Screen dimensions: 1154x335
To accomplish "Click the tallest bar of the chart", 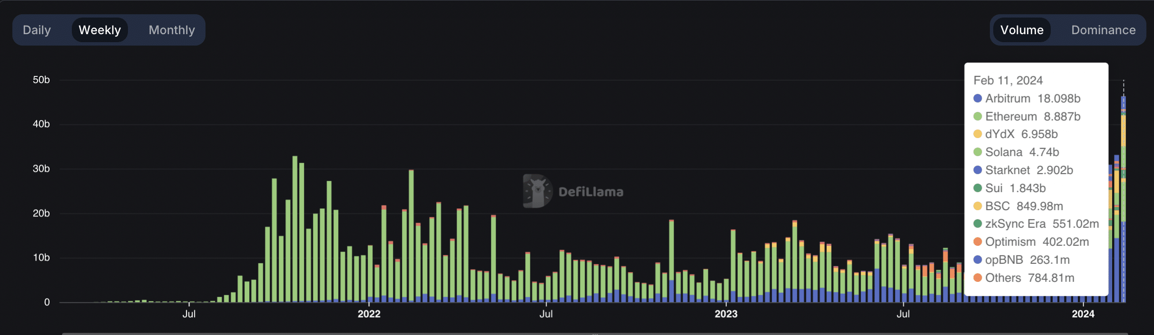I will coord(1124,199).
